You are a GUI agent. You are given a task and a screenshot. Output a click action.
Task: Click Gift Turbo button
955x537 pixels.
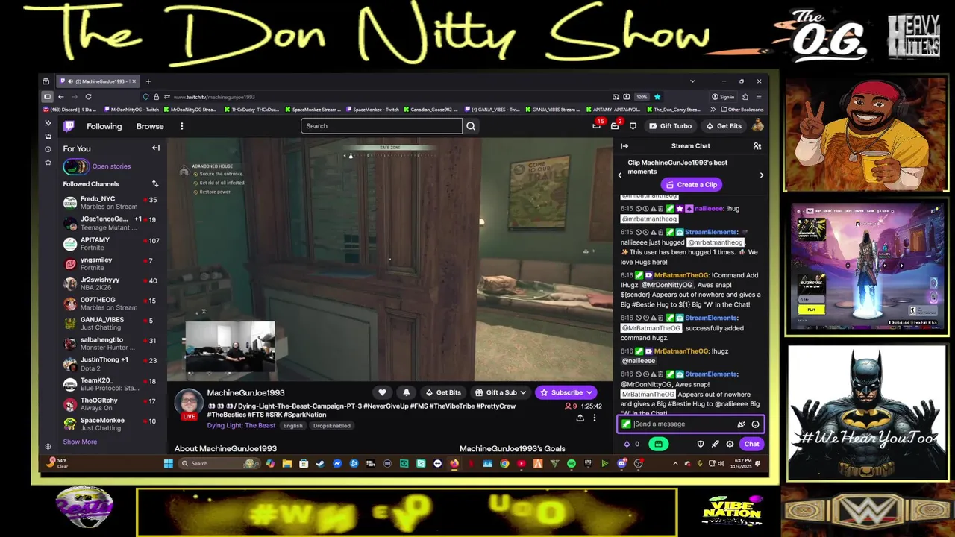670,126
